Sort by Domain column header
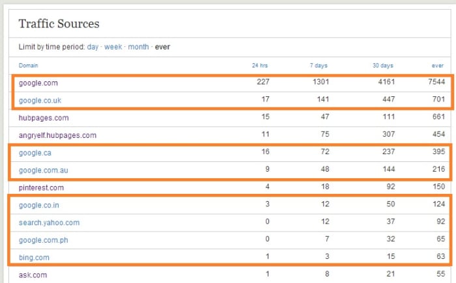456x283 pixels. 29,65
